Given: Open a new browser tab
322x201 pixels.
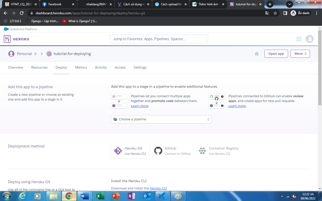Looking at the screenshot, I should coord(270,4).
